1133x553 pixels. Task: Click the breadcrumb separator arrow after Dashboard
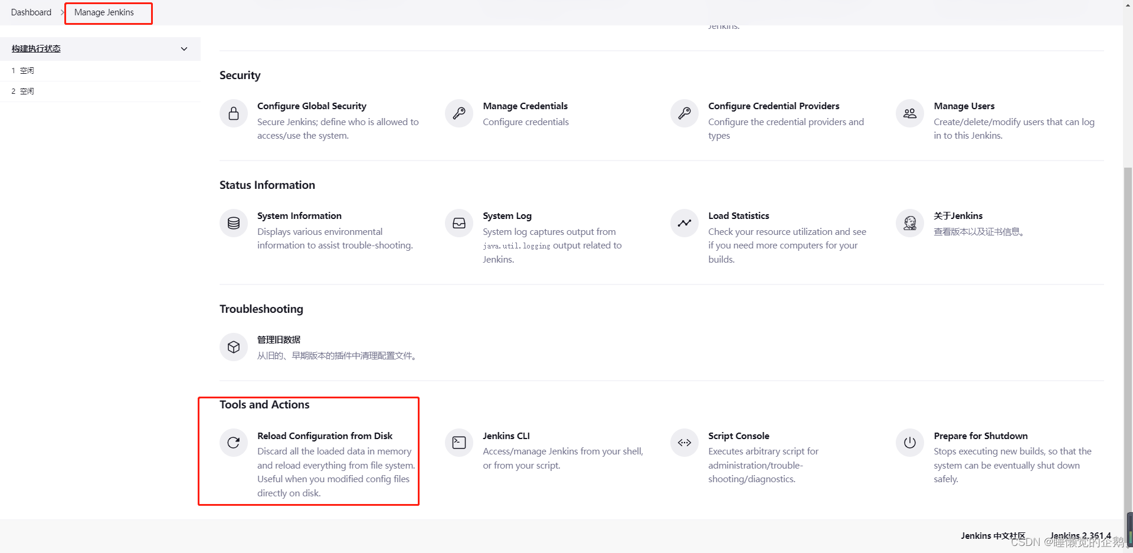point(63,12)
